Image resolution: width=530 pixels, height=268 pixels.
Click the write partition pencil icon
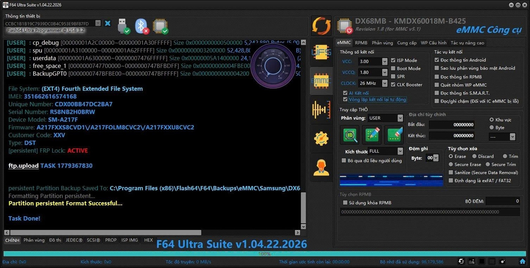coord(371,135)
